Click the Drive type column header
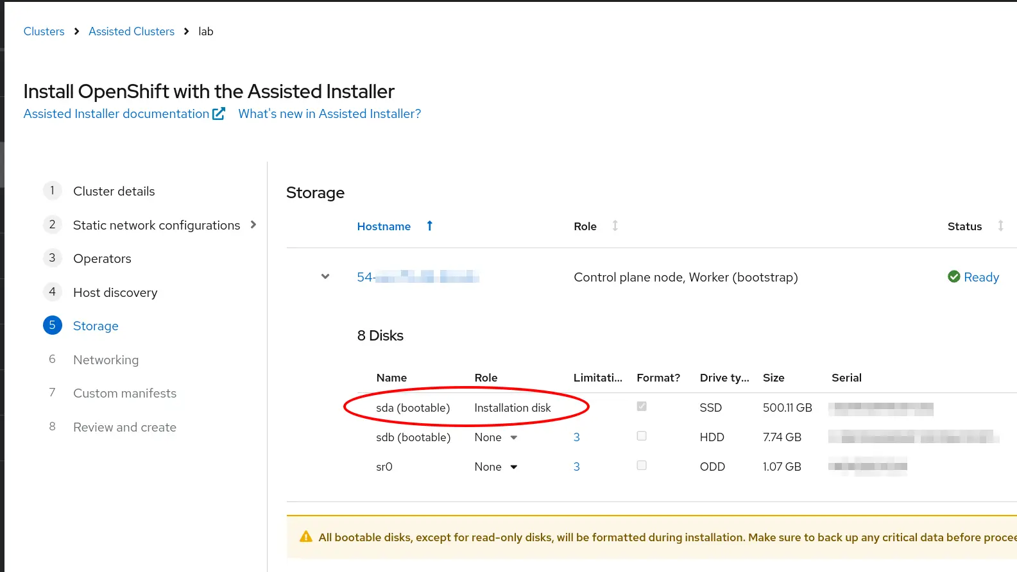This screenshot has width=1017, height=572. pos(724,378)
